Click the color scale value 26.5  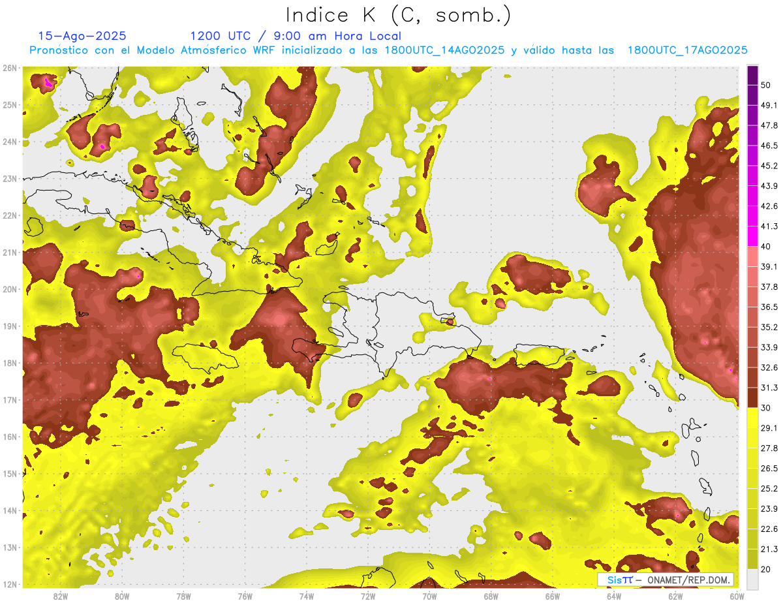click(x=769, y=468)
